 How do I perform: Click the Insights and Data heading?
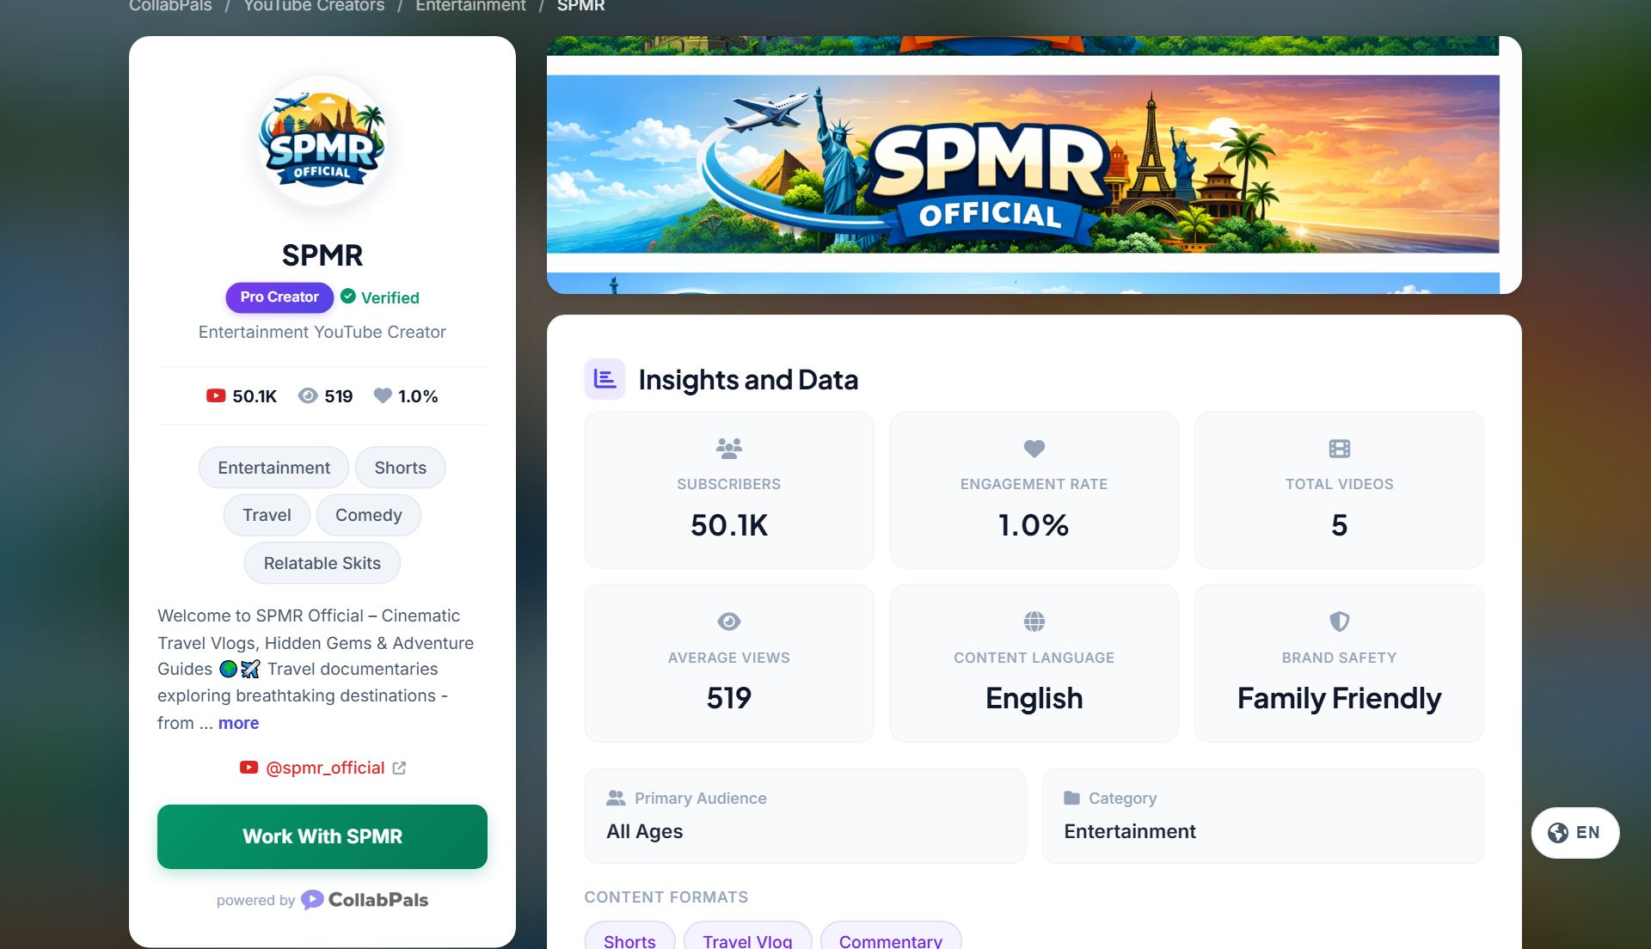(x=748, y=379)
